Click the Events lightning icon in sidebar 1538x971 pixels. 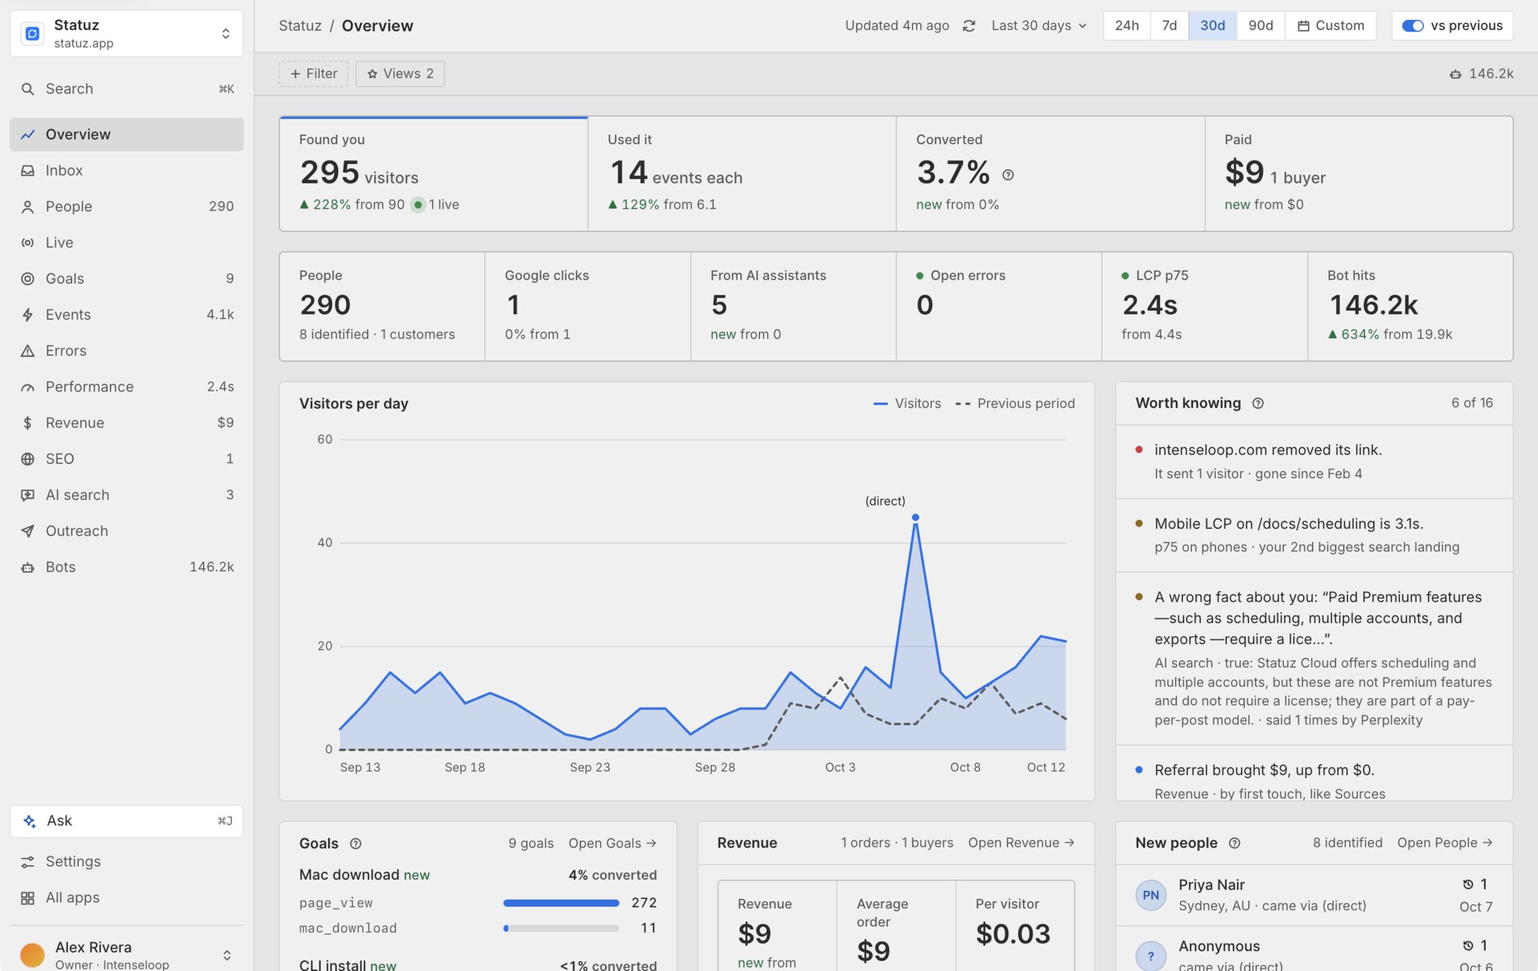[27, 315]
